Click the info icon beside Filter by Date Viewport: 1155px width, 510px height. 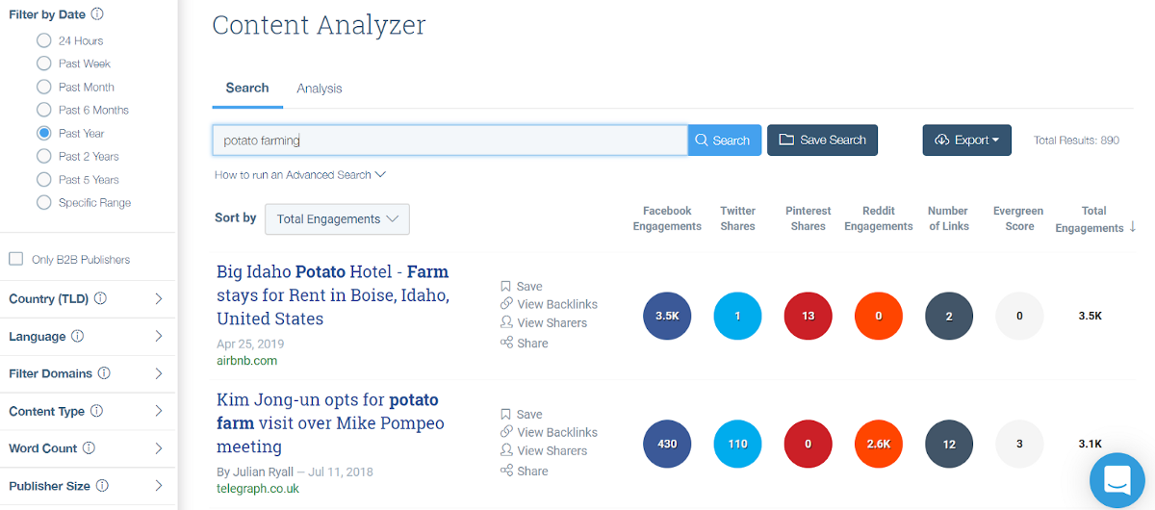click(x=97, y=14)
